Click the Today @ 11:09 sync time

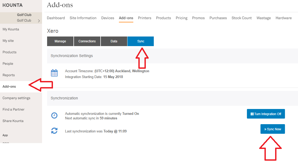[x=115, y=131]
